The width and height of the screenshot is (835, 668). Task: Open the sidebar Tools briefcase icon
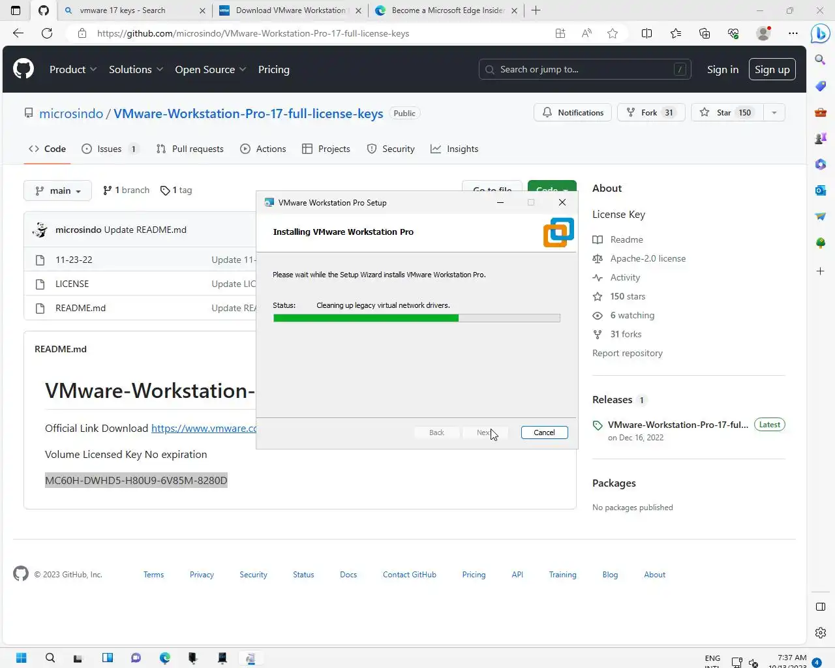(821, 112)
